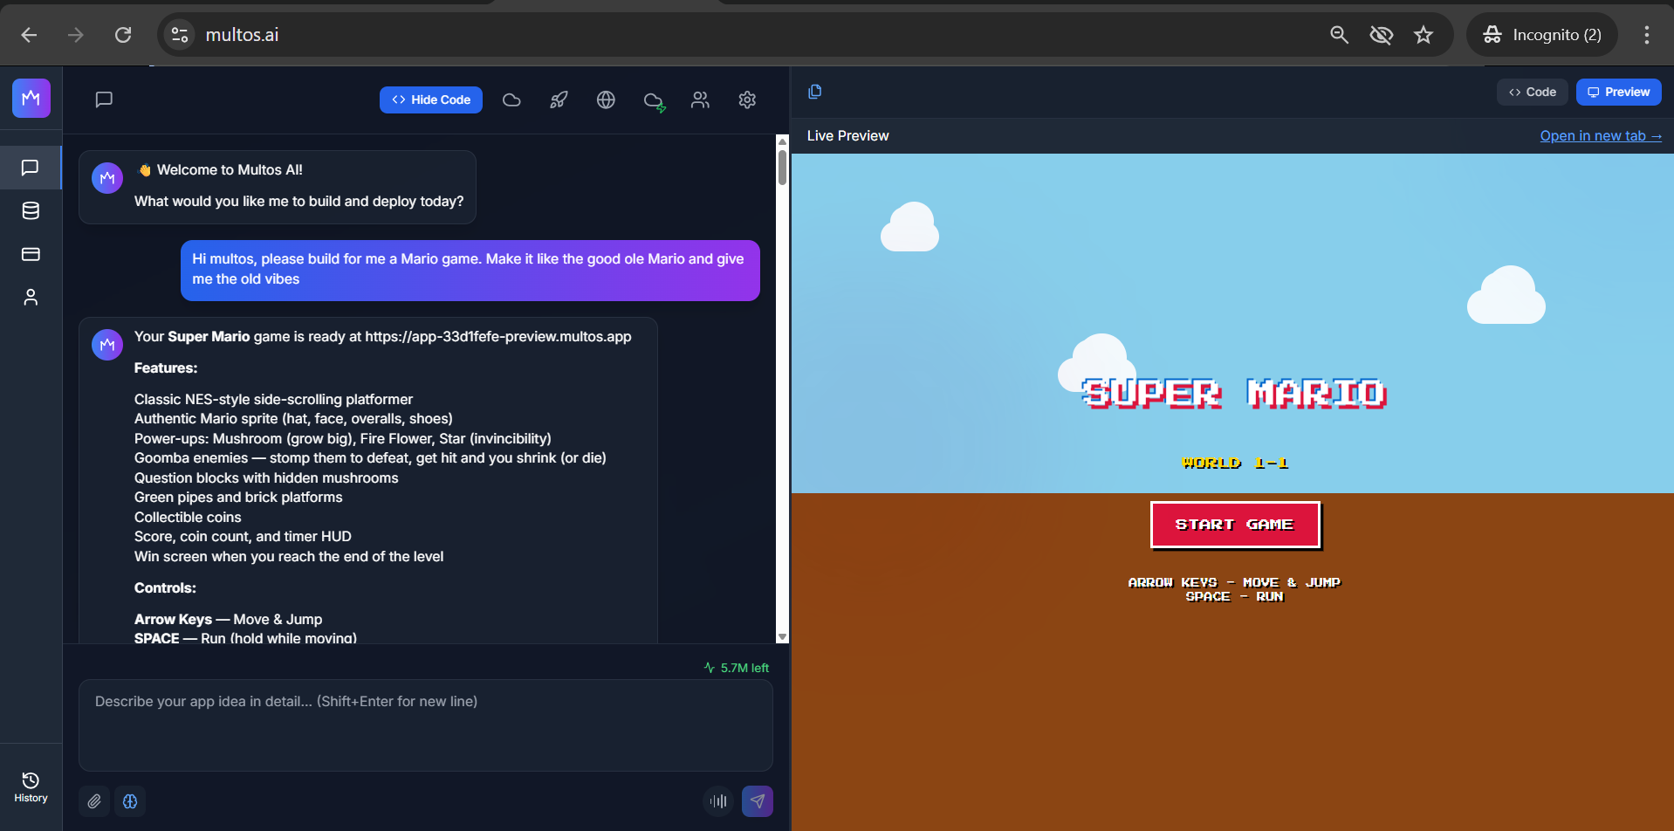Image resolution: width=1674 pixels, height=831 pixels.
Task: Open the chat section in the left sidebar
Action: tap(31, 168)
